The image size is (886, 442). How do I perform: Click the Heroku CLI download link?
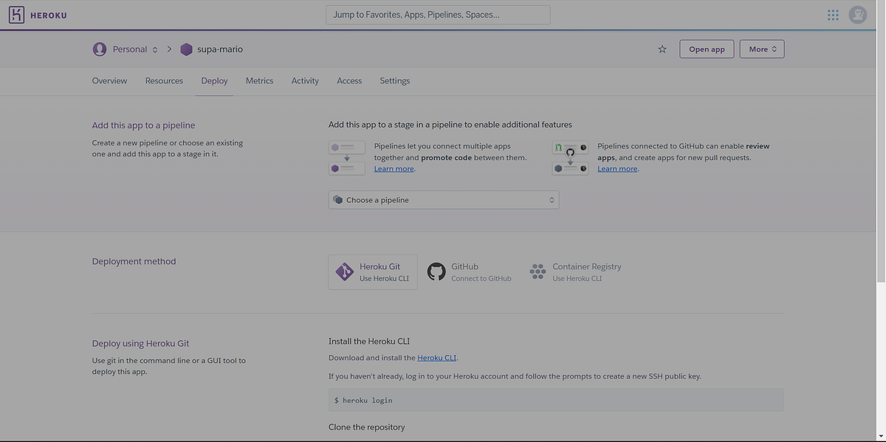click(436, 357)
